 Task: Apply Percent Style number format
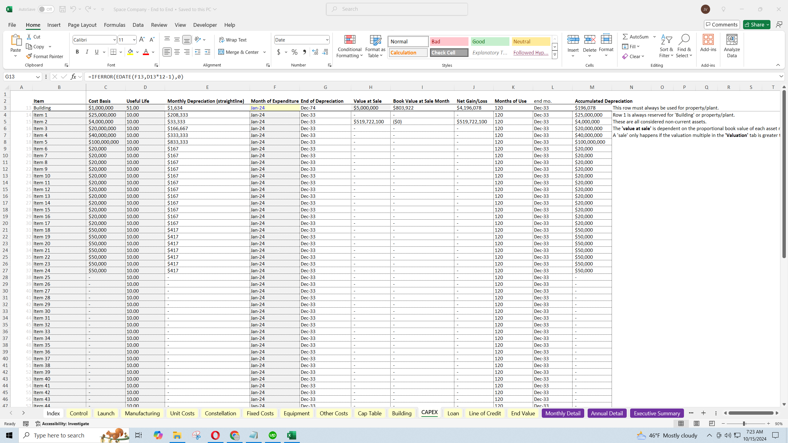[x=295, y=52]
